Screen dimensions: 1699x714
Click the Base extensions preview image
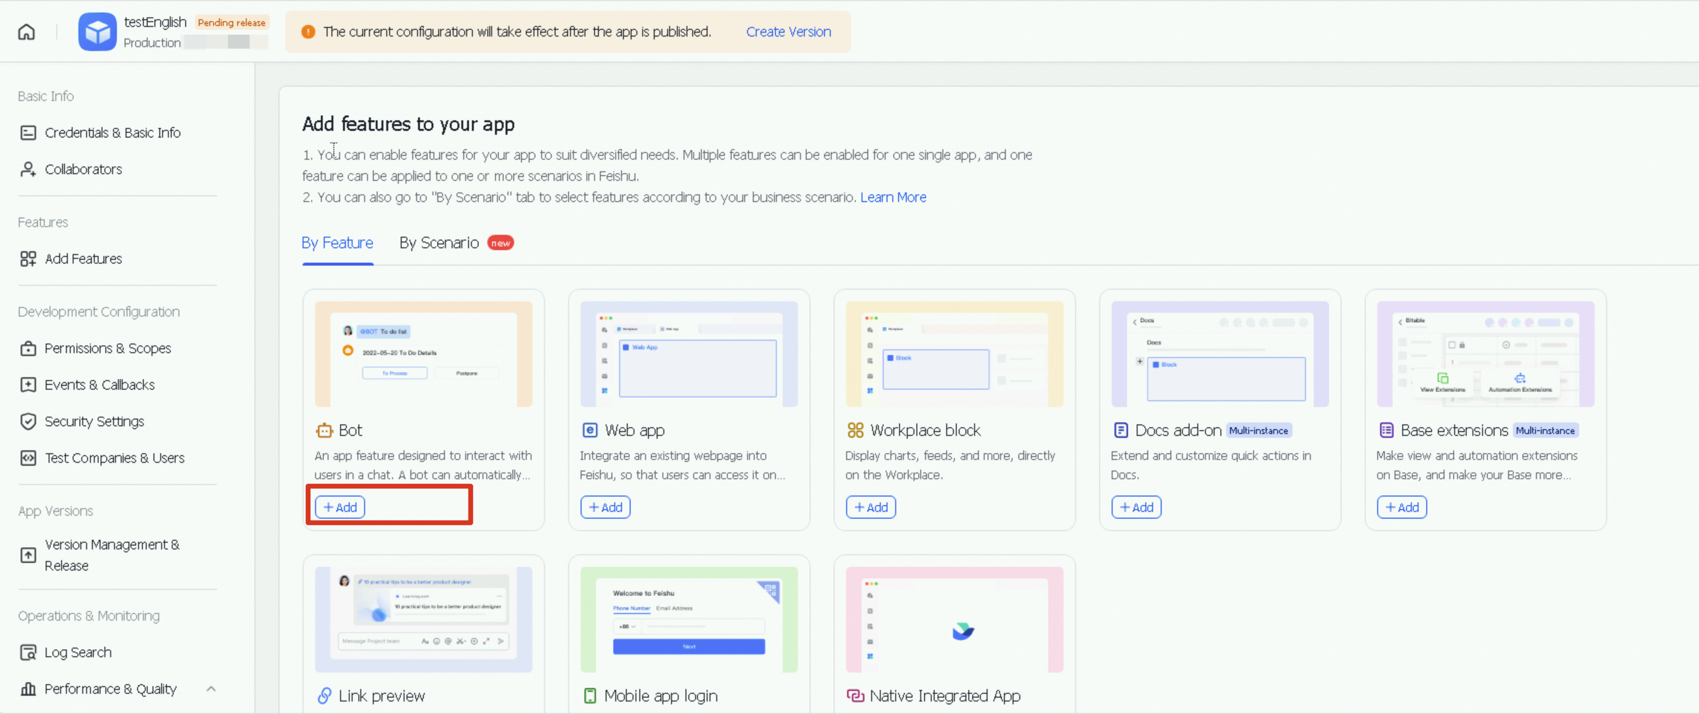click(1485, 355)
